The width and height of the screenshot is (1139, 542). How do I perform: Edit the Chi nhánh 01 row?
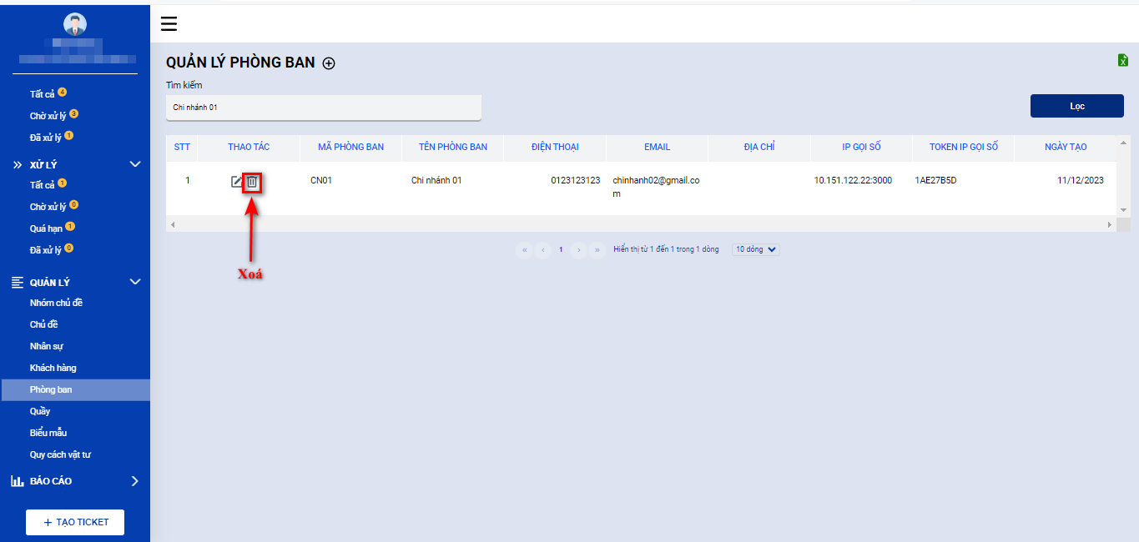pyautogui.click(x=237, y=182)
